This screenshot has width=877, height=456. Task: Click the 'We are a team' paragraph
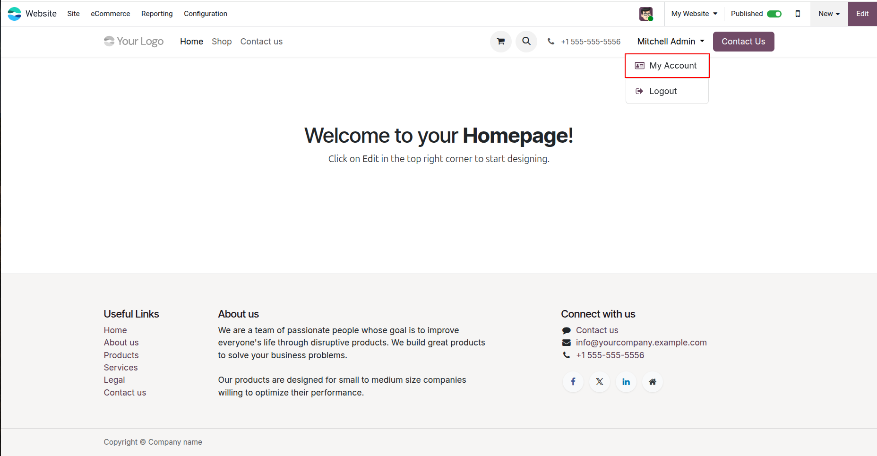click(352, 343)
